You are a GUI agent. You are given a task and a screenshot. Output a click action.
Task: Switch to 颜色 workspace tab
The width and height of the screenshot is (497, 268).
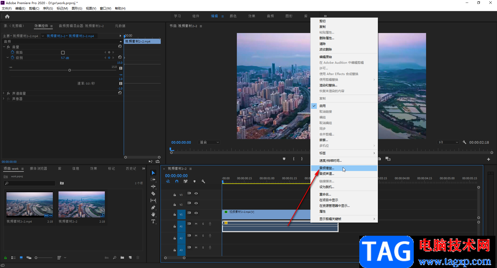233,16
